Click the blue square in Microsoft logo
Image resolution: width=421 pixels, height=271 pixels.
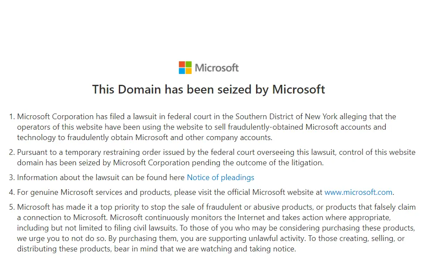[x=182, y=71]
